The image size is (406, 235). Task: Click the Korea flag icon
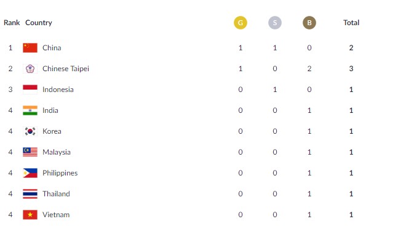click(30, 131)
